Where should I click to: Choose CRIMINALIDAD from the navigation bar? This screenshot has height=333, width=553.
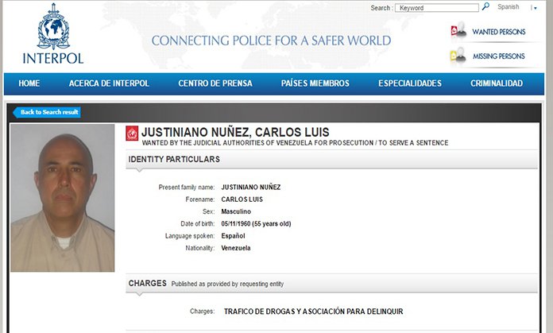[x=497, y=83]
